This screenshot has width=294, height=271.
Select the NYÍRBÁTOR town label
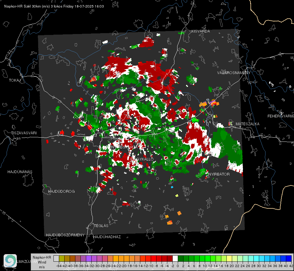(219, 174)
